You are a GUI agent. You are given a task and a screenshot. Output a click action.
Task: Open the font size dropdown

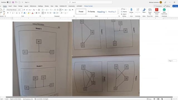click(x=22, y=10)
